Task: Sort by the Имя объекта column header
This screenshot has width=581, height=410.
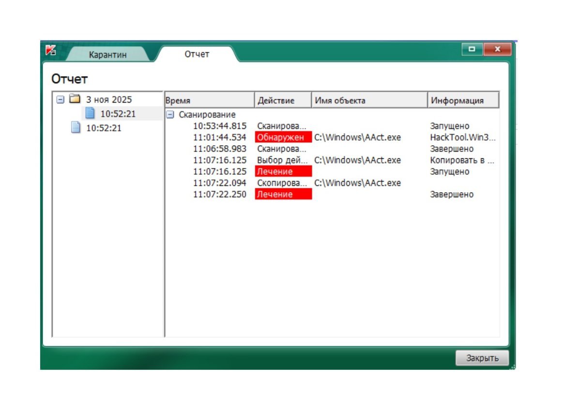Action: [369, 100]
